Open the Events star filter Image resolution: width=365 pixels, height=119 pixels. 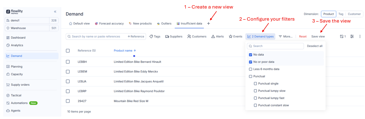tap(235, 37)
